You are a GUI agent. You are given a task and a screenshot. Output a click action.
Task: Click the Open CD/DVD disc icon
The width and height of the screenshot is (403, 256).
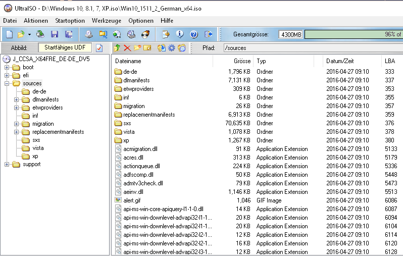pyautogui.click(x=40, y=34)
